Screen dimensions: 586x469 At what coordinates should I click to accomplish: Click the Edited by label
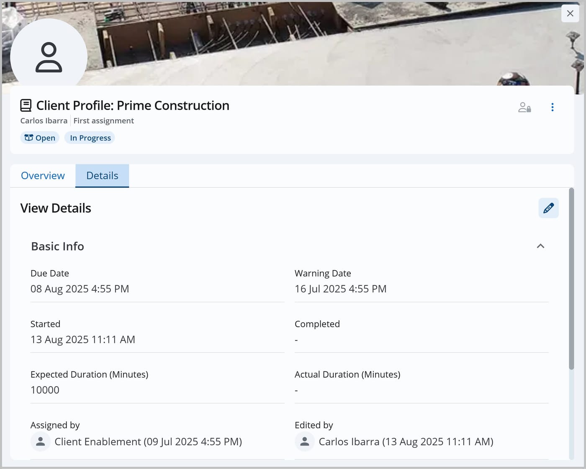[x=314, y=425]
